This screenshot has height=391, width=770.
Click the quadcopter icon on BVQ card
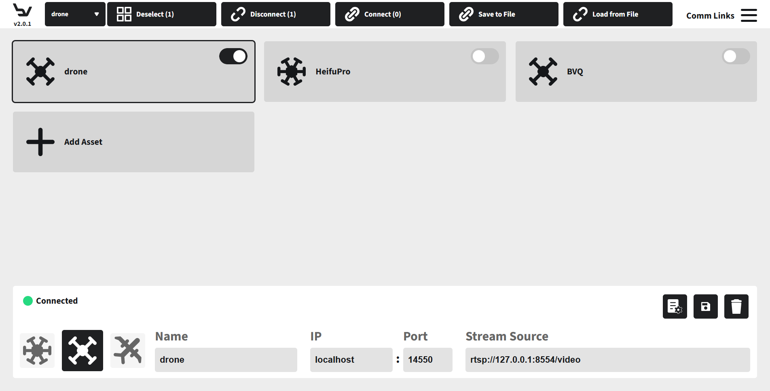(x=543, y=71)
